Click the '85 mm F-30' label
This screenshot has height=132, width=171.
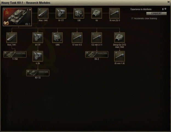[x=119, y=63]
